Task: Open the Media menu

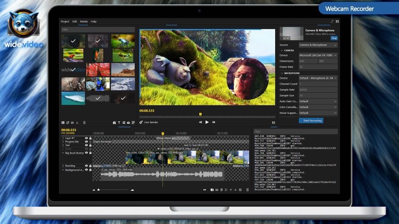Action: [x=84, y=22]
